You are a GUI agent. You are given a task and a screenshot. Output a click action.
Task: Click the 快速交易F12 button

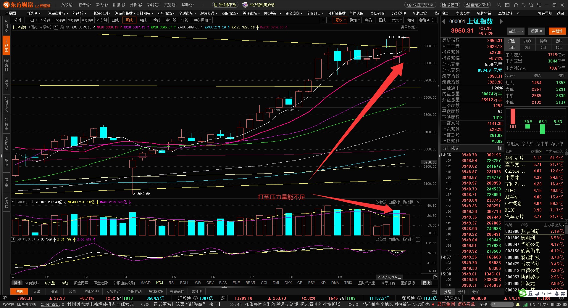(x=420, y=5)
